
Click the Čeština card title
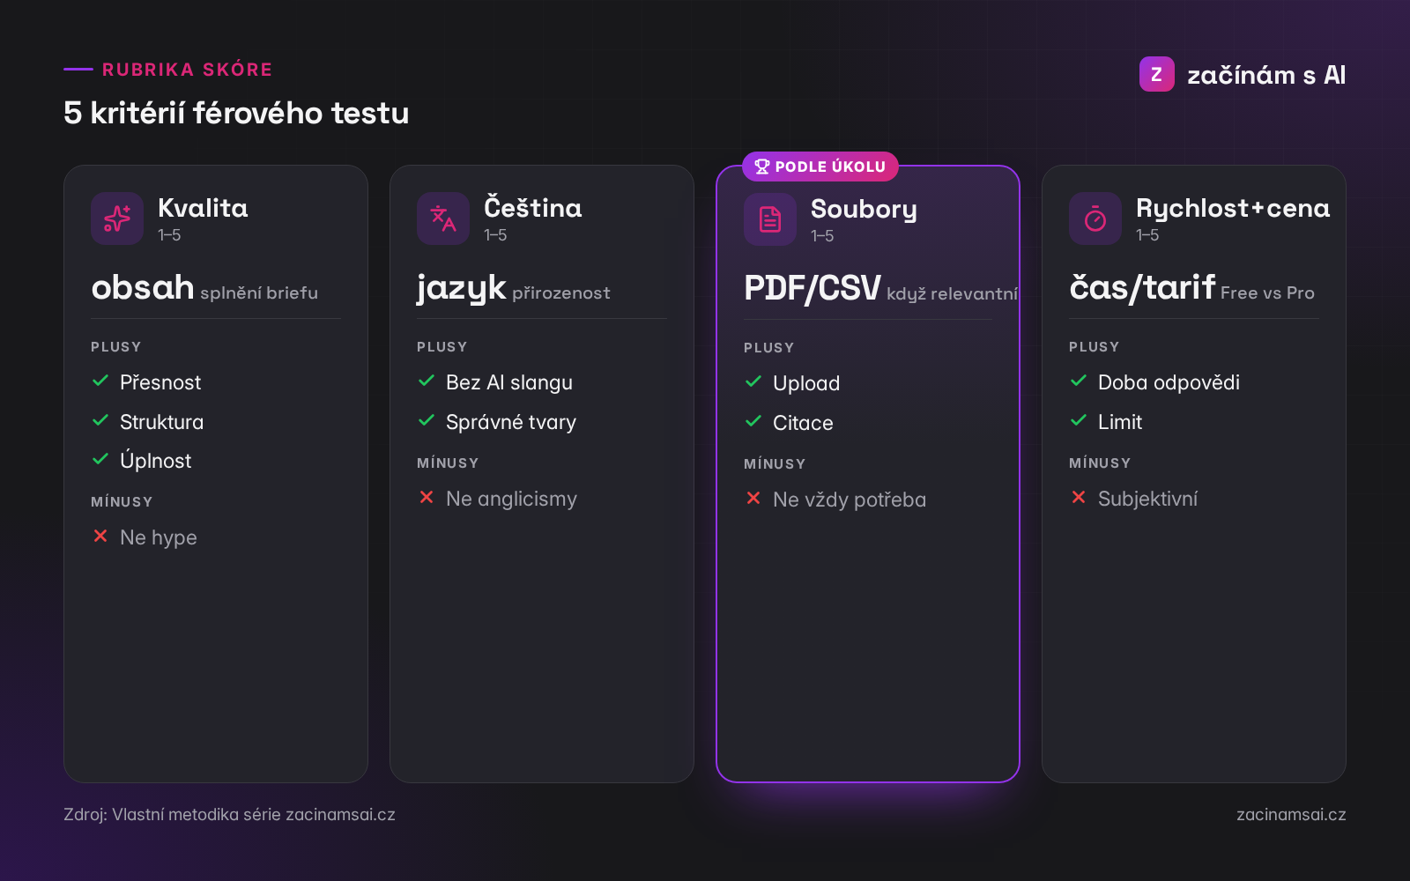[533, 207]
